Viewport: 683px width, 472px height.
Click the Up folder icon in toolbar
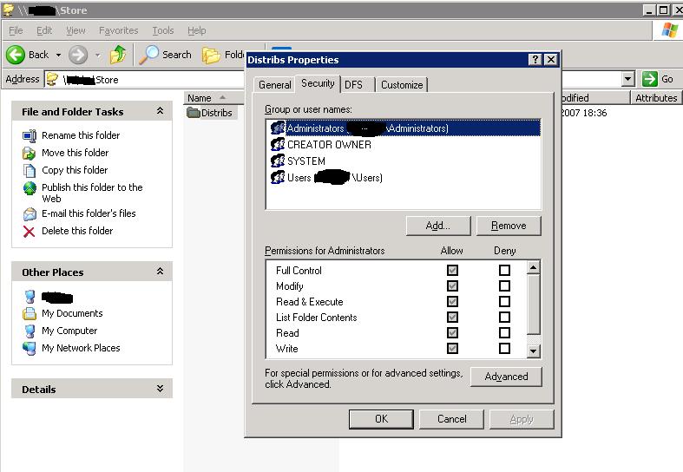point(118,55)
